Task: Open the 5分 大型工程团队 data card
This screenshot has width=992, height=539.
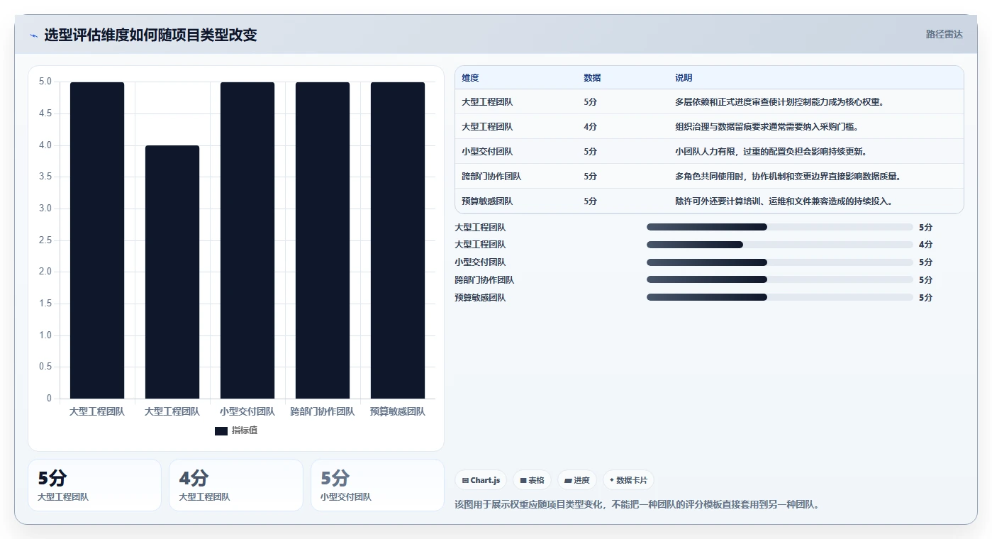Action: (94, 485)
